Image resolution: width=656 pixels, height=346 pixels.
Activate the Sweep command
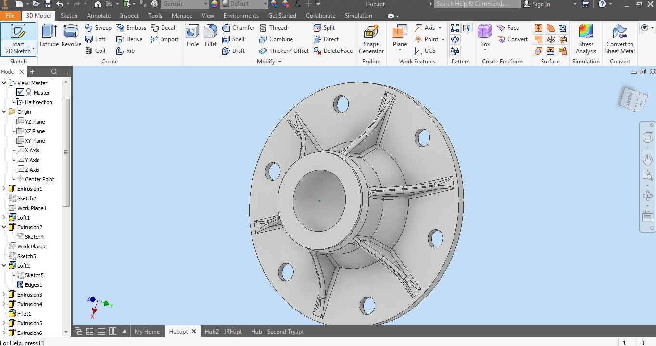[98, 28]
